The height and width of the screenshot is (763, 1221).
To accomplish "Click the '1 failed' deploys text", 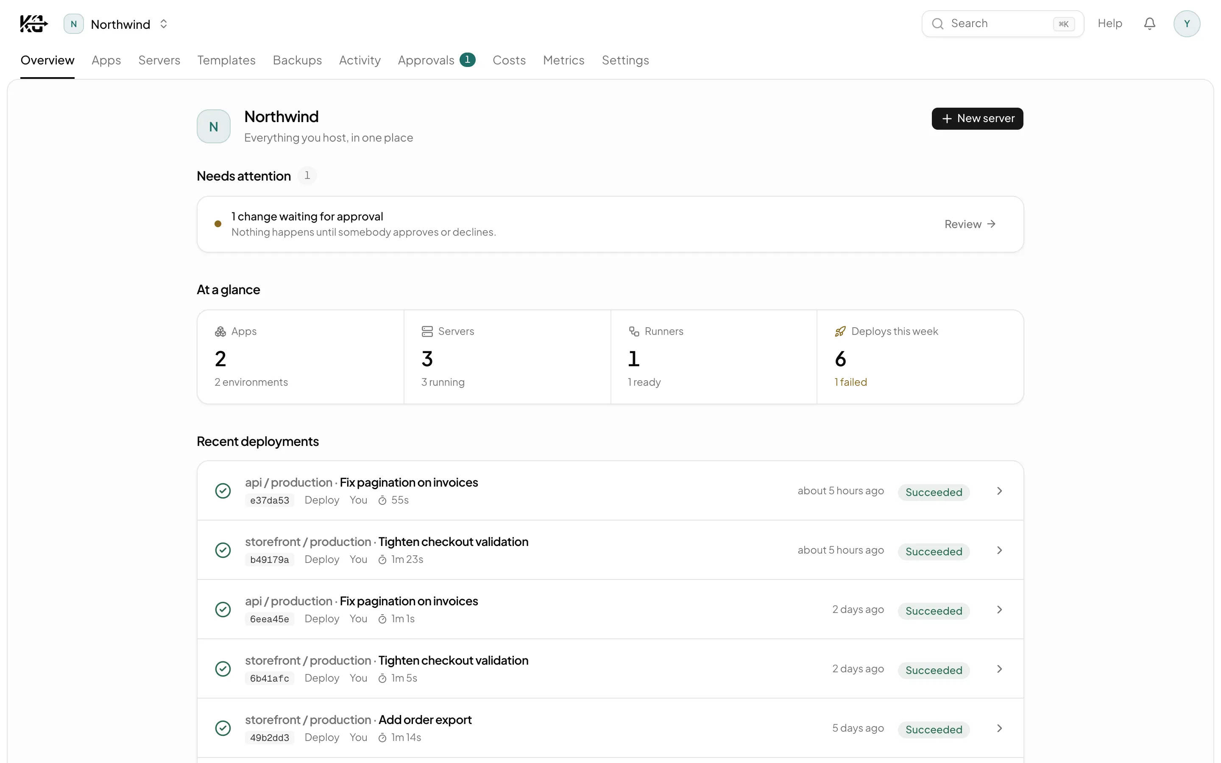I will [x=850, y=382].
